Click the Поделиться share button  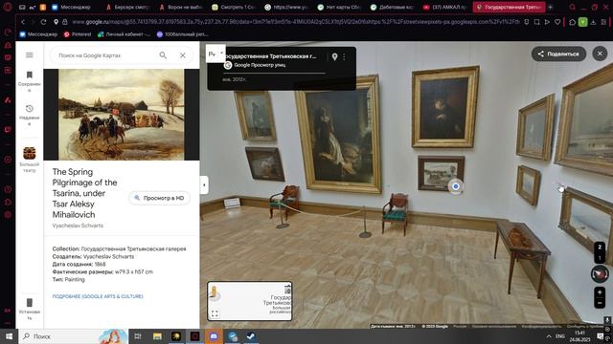click(558, 54)
